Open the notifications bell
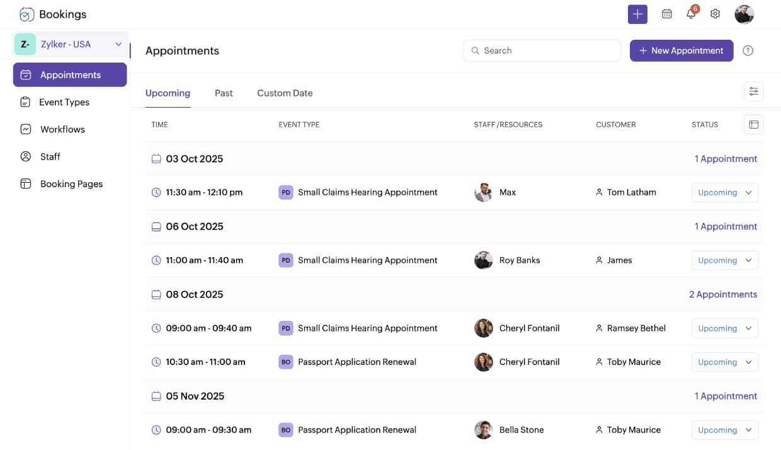This screenshot has height=450, width=781. (691, 14)
